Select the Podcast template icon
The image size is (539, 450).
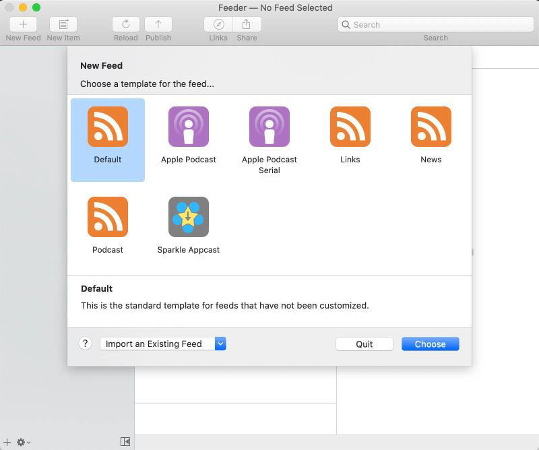[x=108, y=217]
